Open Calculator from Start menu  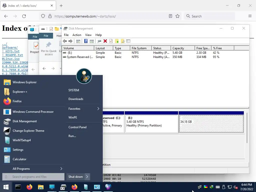click(x=33, y=159)
